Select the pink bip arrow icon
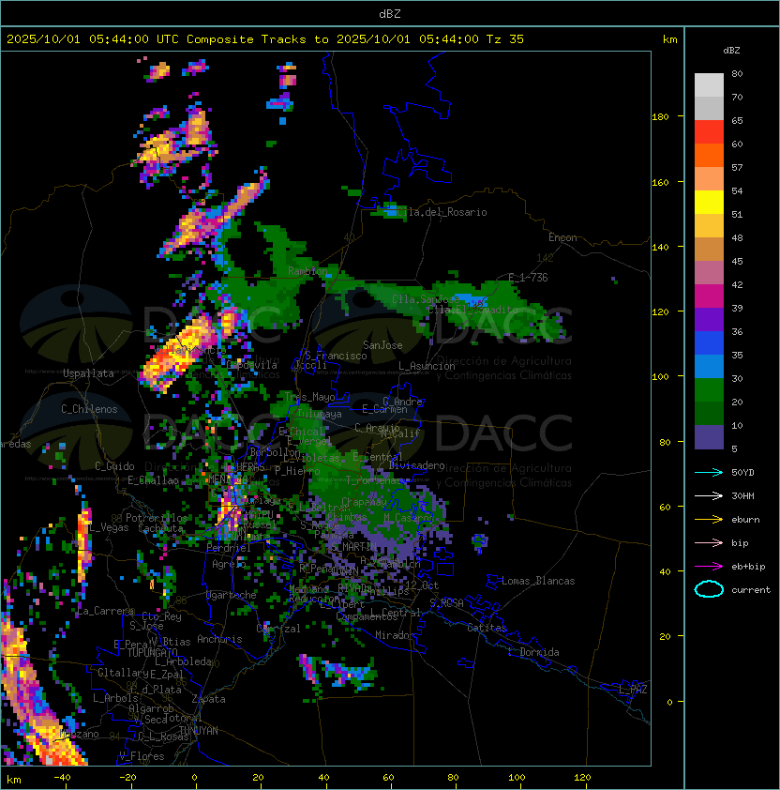The width and height of the screenshot is (780, 790). coord(709,543)
